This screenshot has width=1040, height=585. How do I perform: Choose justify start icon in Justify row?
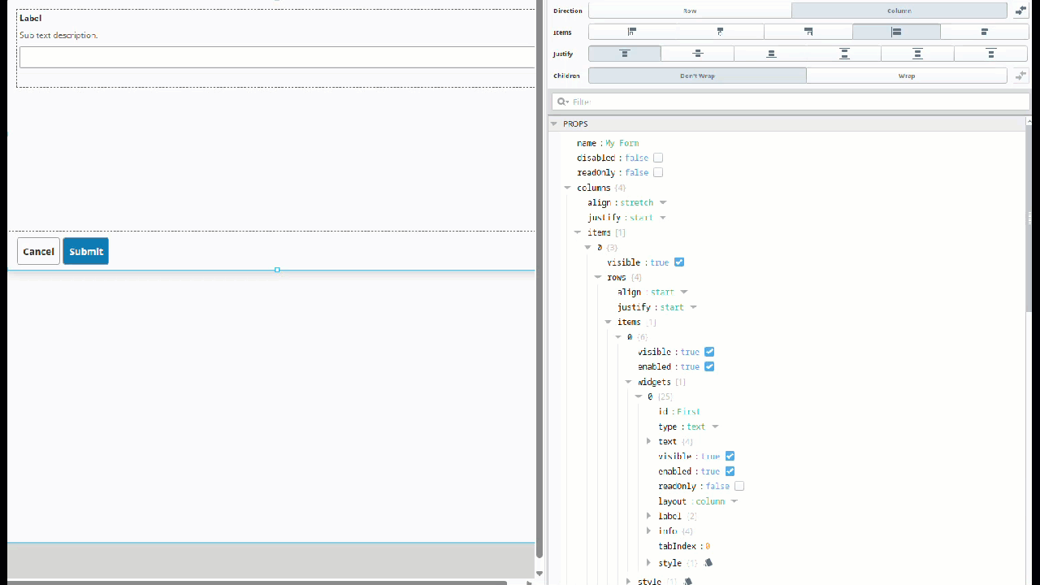[x=625, y=54]
